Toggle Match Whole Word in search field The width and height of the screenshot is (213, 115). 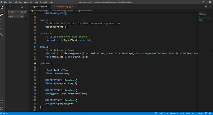pos(22,12)
